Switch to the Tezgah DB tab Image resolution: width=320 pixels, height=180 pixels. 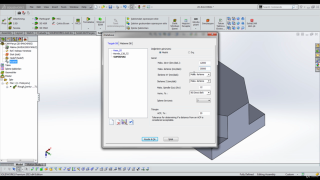[x=112, y=43]
